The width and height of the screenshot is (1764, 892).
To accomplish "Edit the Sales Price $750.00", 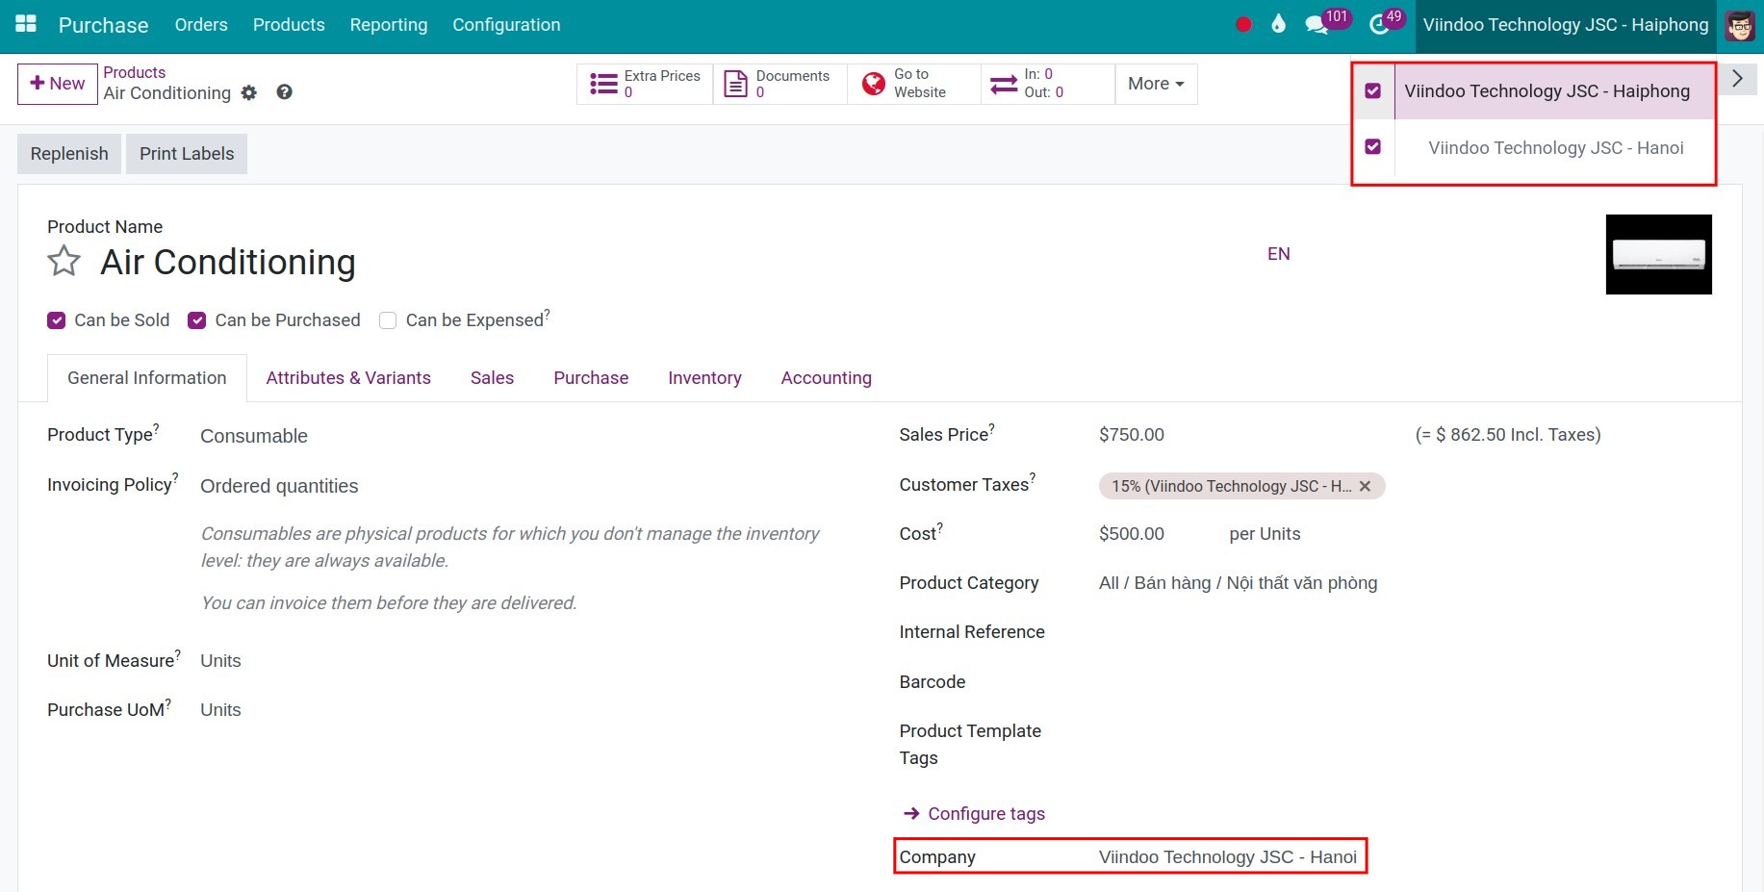I will coord(1132,435).
